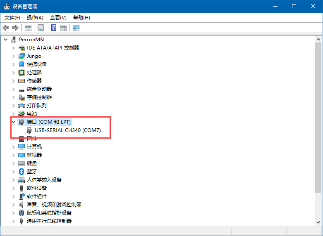Expand the 通用串行总线控制器 node
Viewport: 323px width, 236px height.
point(14,221)
